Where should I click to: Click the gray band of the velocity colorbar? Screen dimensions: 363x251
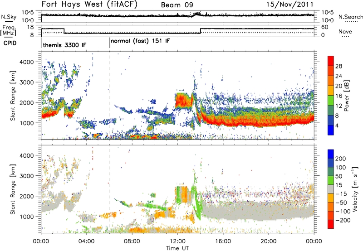pyautogui.click(x=331, y=189)
